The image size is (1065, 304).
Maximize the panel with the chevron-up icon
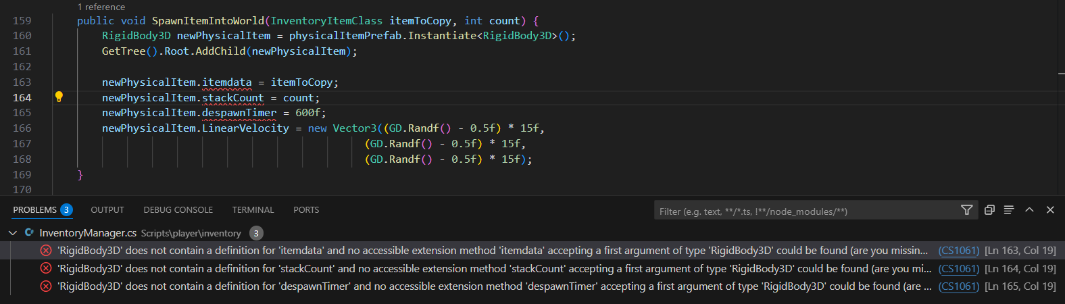1029,210
